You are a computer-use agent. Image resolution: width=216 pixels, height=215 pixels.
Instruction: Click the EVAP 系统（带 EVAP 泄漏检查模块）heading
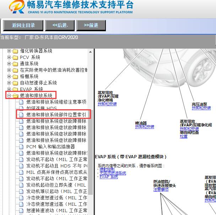(131, 157)
